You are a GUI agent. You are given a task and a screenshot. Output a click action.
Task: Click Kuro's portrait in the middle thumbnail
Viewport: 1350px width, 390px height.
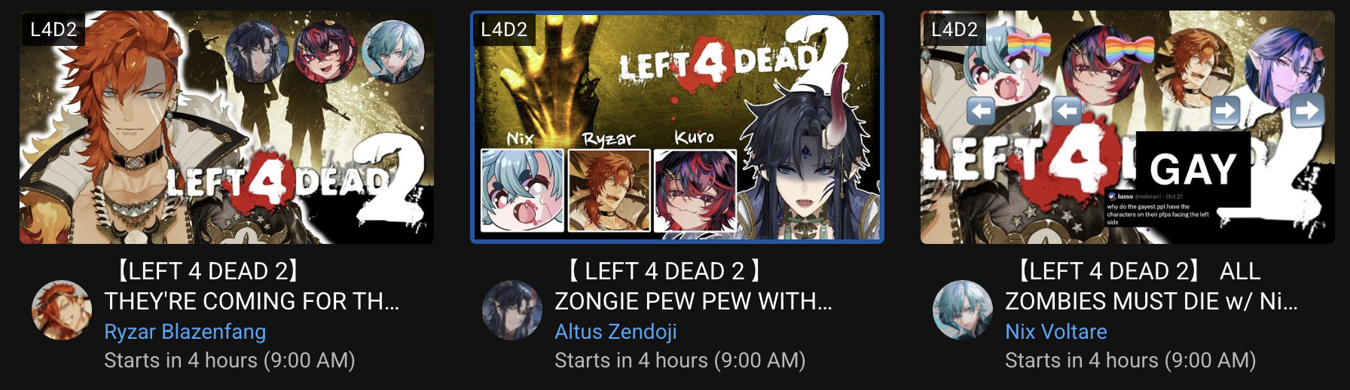[695, 190]
